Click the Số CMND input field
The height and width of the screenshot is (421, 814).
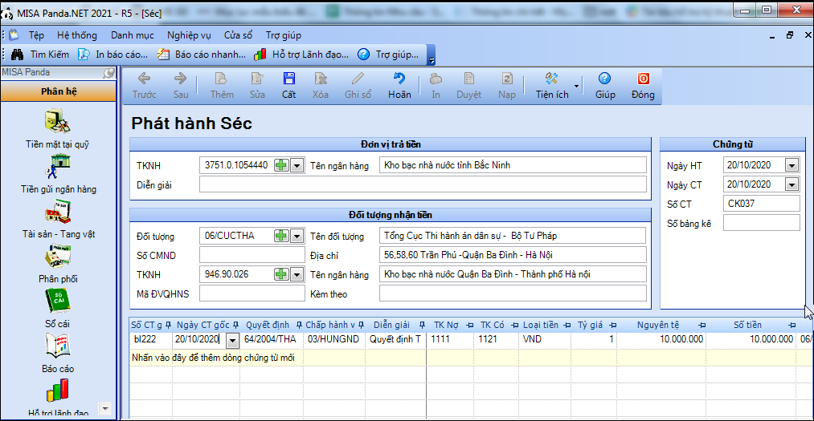tap(252, 255)
